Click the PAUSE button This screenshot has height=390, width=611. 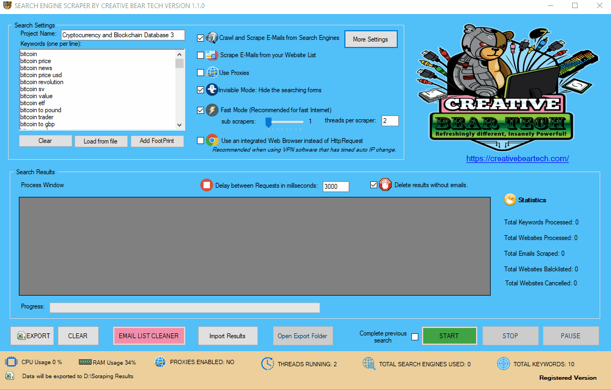coord(571,336)
